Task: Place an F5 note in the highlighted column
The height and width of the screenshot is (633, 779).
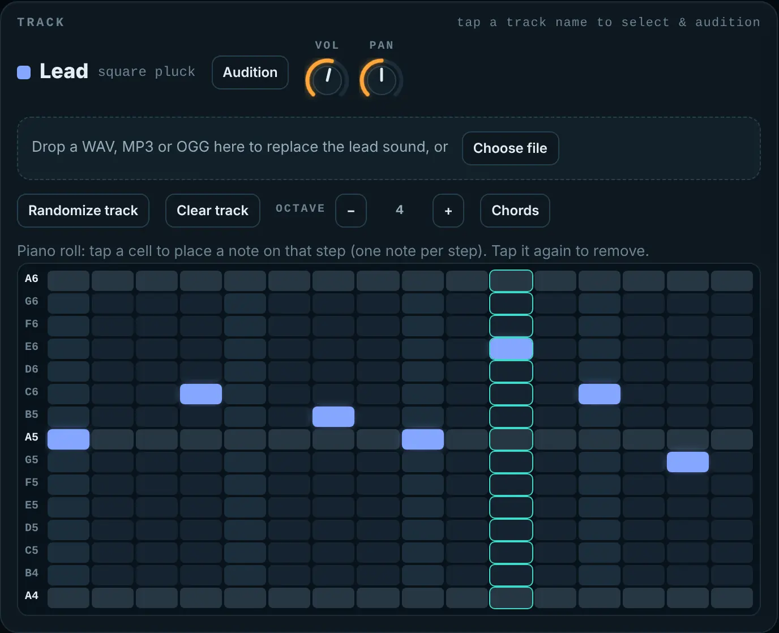Action: tap(511, 485)
